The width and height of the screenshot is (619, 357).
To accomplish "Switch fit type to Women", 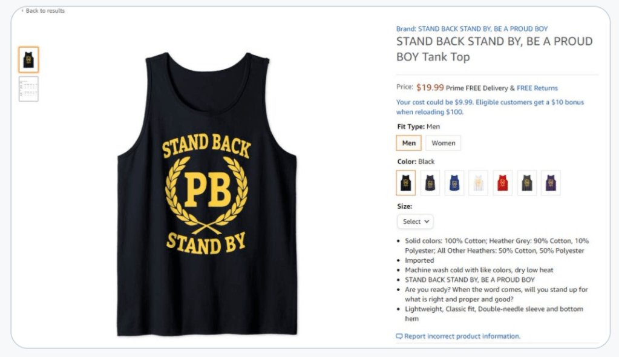I will point(443,143).
